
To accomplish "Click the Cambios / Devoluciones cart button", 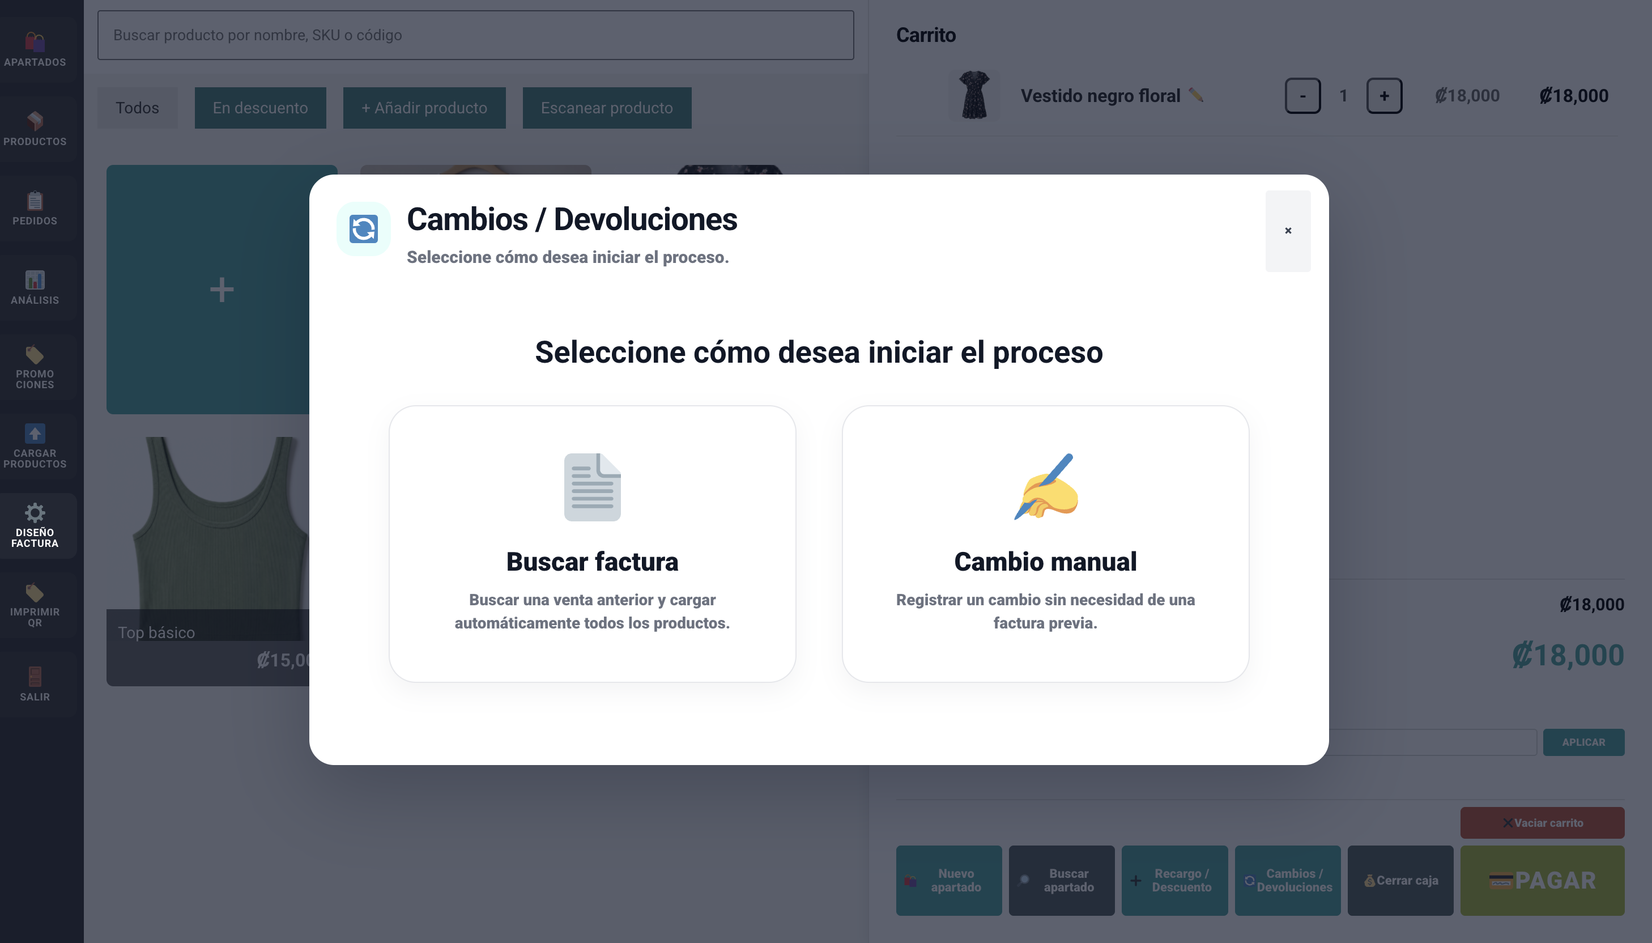I will (x=1288, y=880).
